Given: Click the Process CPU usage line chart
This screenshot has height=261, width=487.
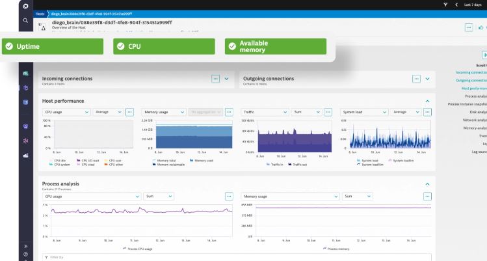Looking at the screenshot, I should pos(141,221).
